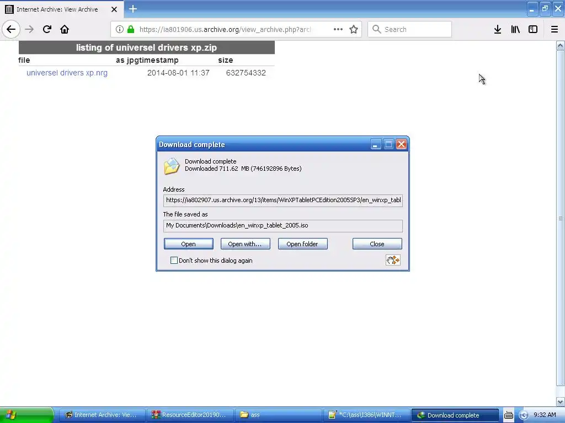Click the file saved as path field
The width and height of the screenshot is (565, 423).
pos(283,226)
